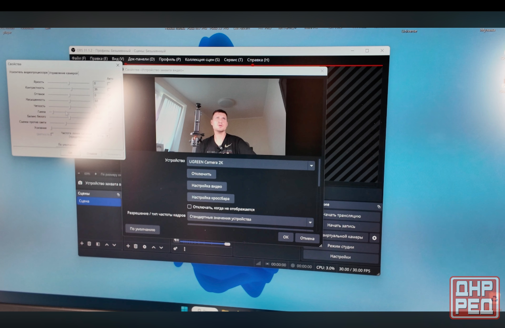Adjust the Яркость slider
Image resolution: width=505 pixels, height=328 pixels.
pyautogui.click(x=69, y=83)
